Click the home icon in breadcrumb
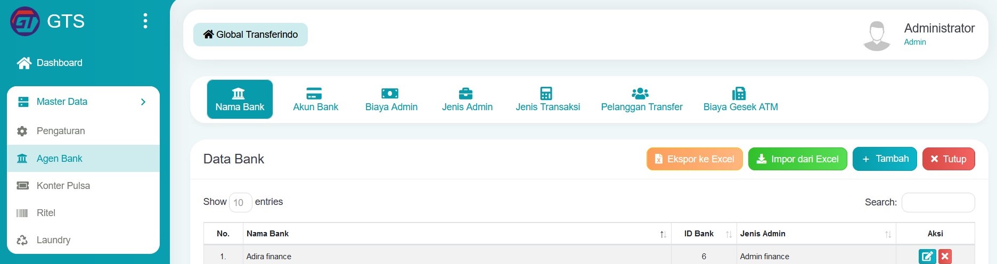The height and width of the screenshot is (264, 997). (x=208, y=34)
